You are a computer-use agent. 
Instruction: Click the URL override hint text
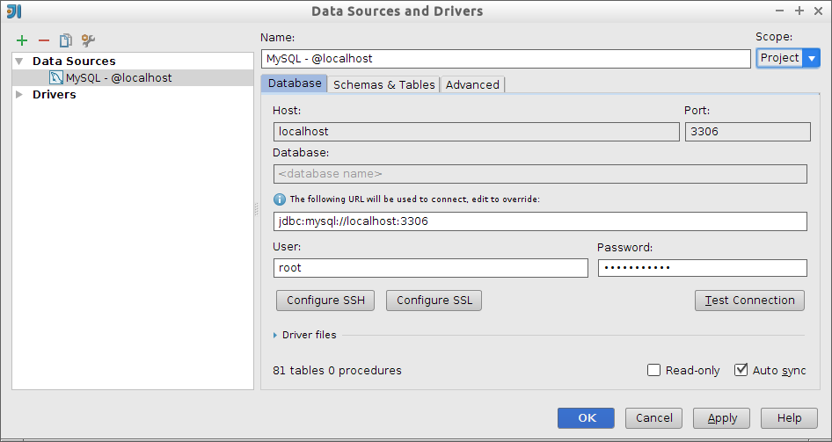coord(414,199)
